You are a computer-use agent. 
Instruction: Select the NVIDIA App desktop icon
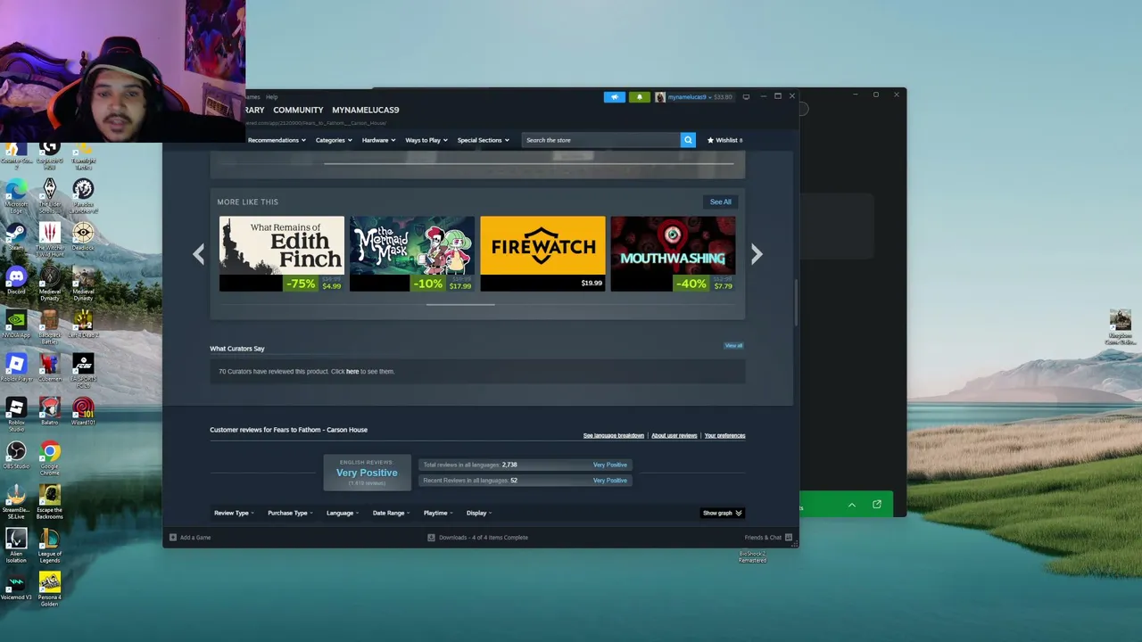(x=16, y=324)
